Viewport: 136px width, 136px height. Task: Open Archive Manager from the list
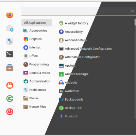(x=73, y=74)
